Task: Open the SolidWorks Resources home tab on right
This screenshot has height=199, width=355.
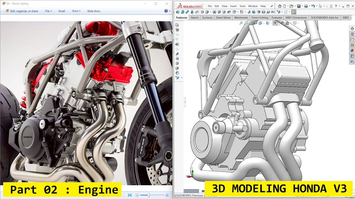Action: [352, 29]
